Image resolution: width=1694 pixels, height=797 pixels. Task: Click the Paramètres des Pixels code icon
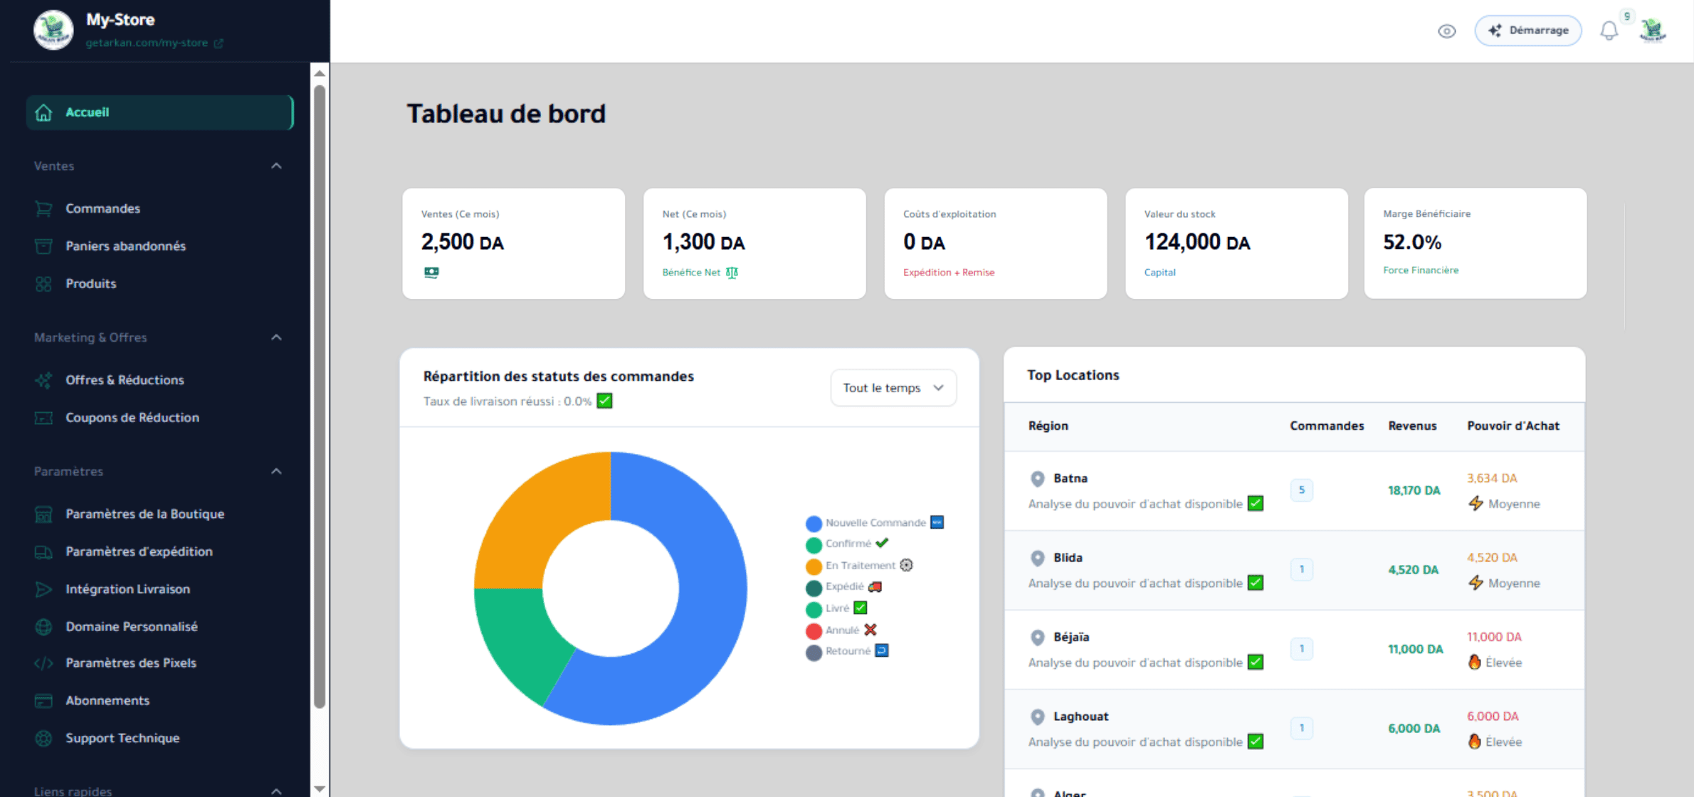(43, 663)
